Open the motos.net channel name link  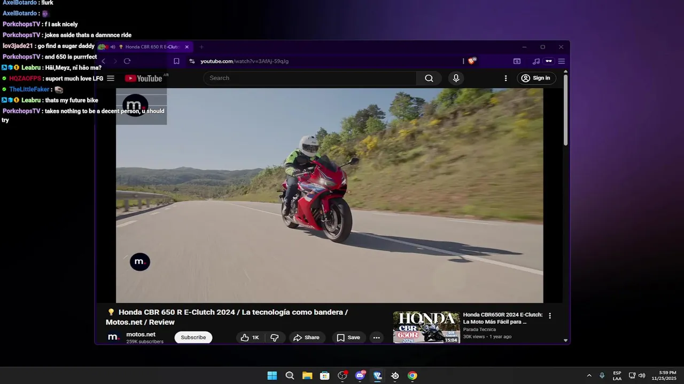[x=141, y=334]
